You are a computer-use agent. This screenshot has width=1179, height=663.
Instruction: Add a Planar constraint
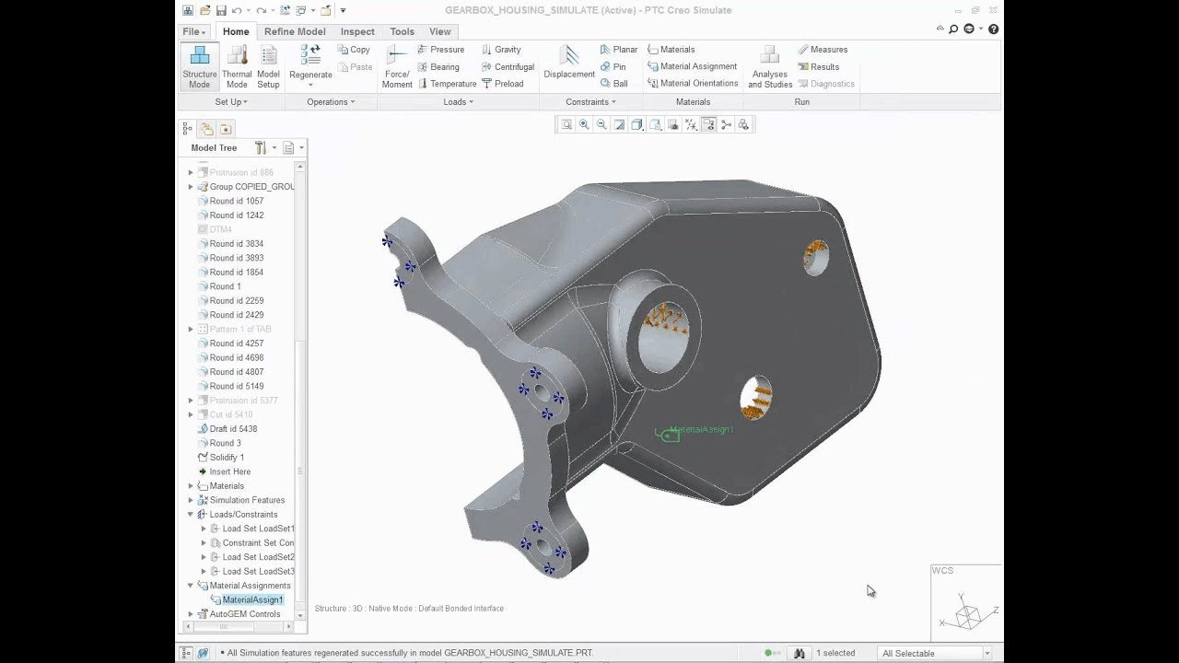618,50
